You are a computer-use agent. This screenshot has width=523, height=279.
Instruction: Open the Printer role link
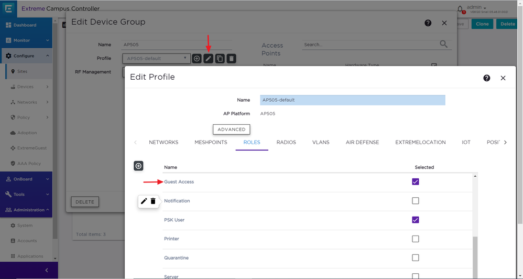pyautogui.click(x=171, y=239)
